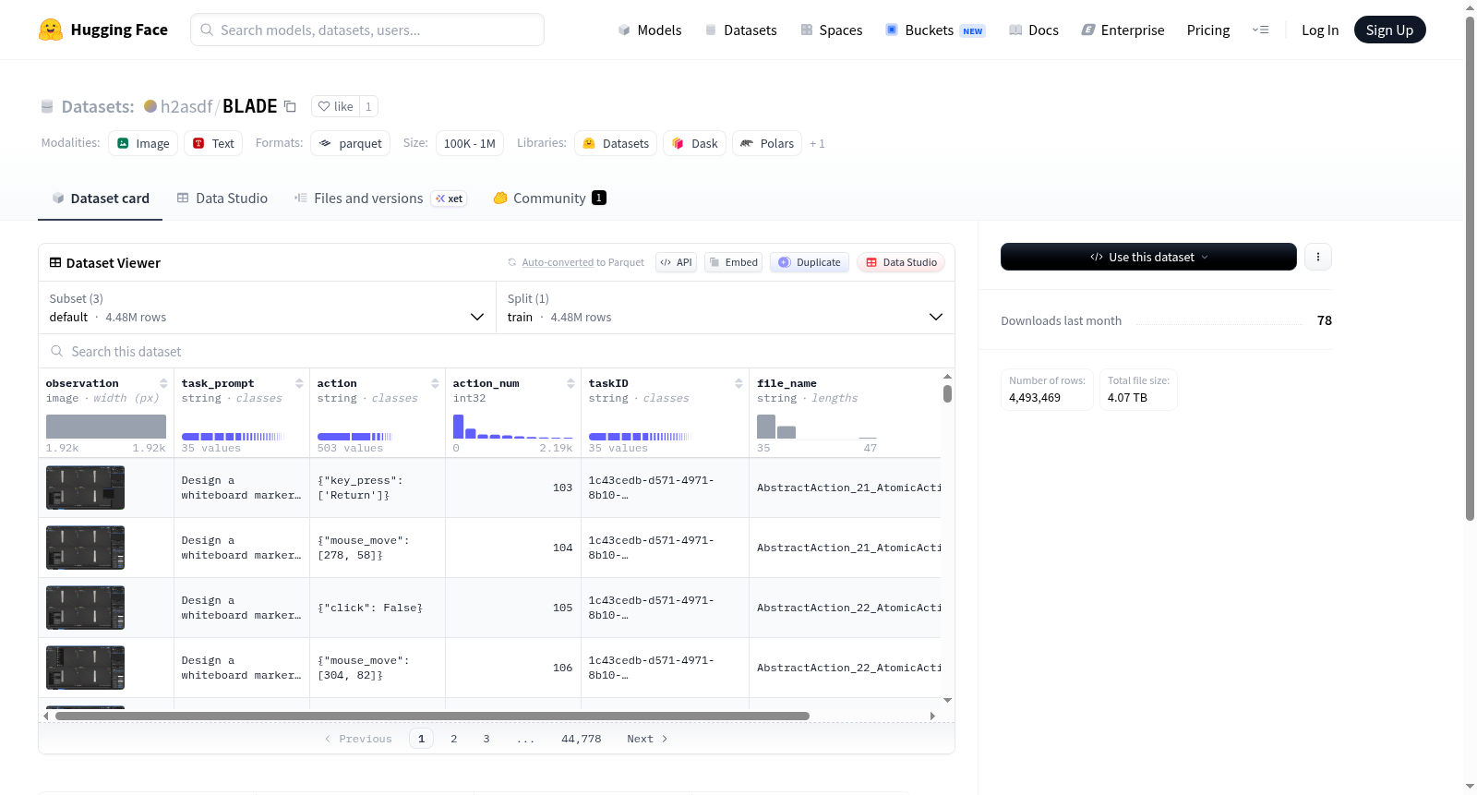1477x795 pixels.
Task: Open the three-dot options menu
Action: (x=1318, y=257)
